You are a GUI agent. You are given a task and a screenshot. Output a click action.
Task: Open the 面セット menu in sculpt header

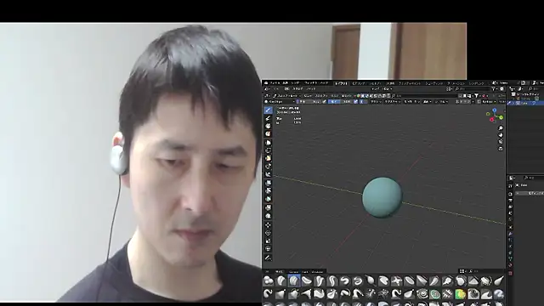click(x=346, y=95)
